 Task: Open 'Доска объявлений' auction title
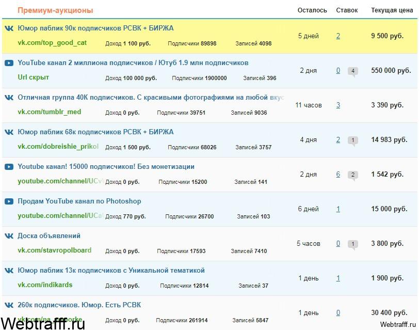coord(49,235)
